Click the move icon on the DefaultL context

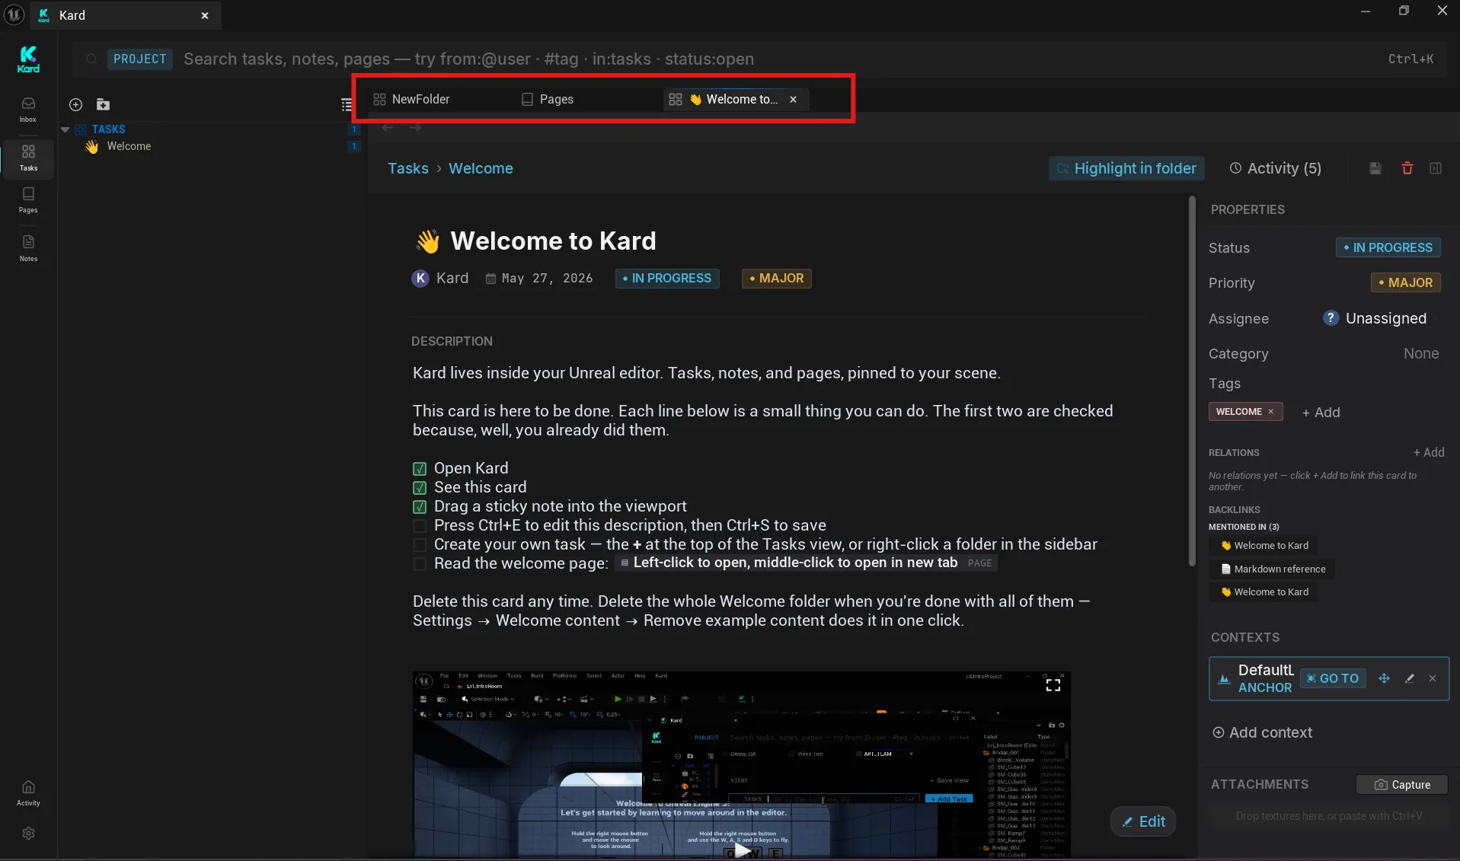tap(1384, 678)
